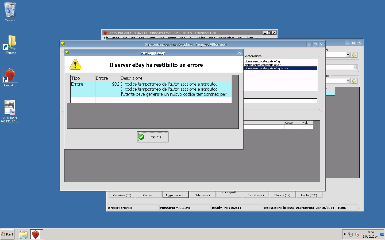The image size is (385, 240).
Task: Open the File menu in Ready Pro
Action: [x=106, y=38]
